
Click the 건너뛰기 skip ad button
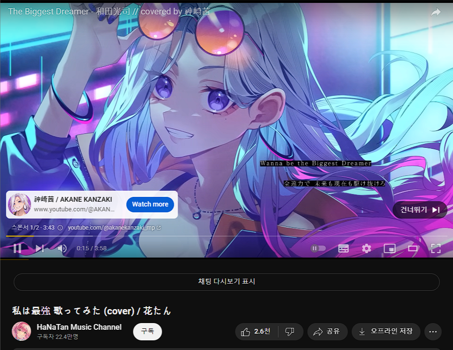[x=420, y=210]
